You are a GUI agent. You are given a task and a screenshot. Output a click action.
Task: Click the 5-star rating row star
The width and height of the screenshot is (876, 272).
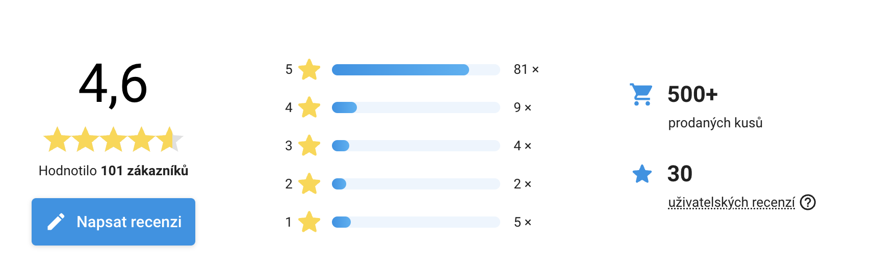[309, 70]
